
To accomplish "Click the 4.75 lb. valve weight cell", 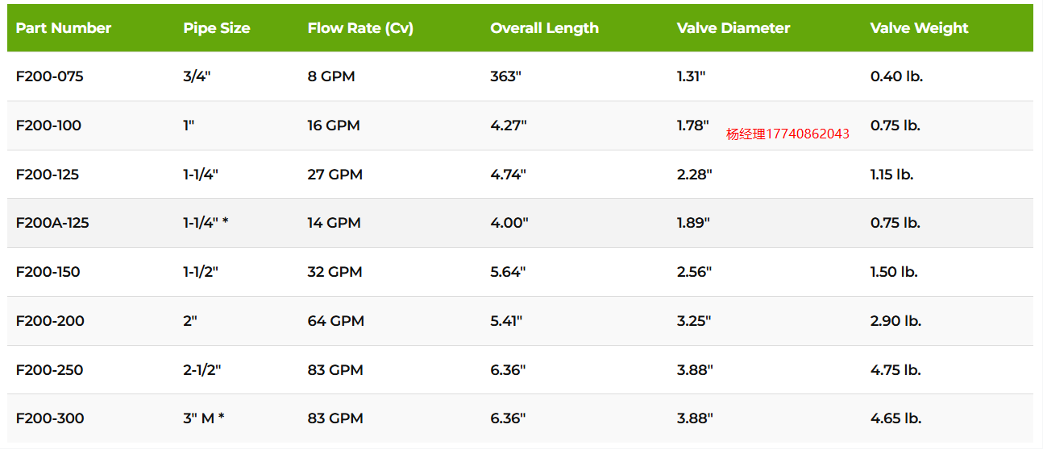I will [895, 370].
